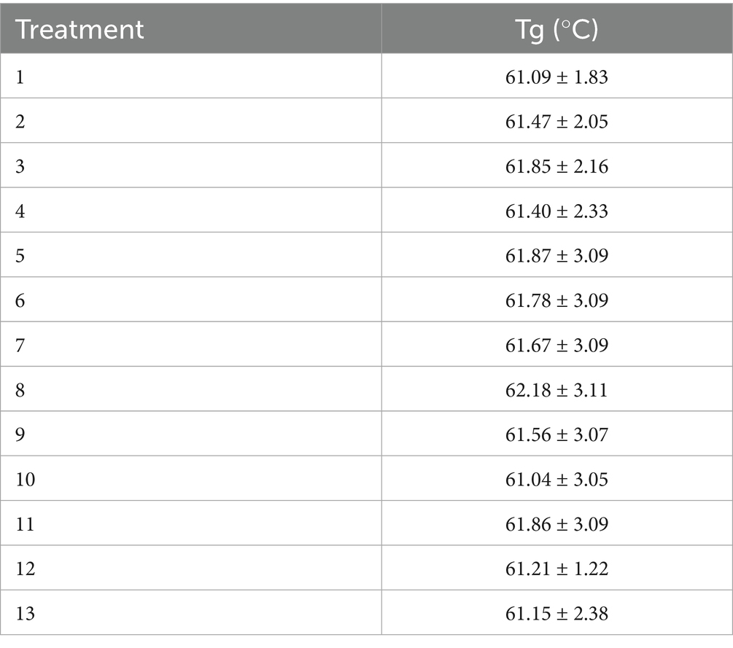
Task: Click the Treatment column header
Action: click(80, 30)
